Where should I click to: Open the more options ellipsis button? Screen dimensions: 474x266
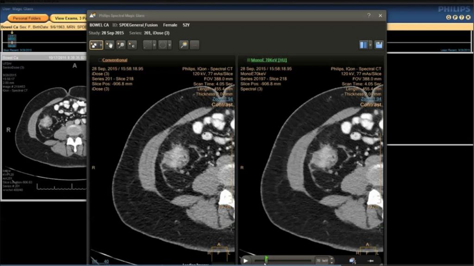195,45
